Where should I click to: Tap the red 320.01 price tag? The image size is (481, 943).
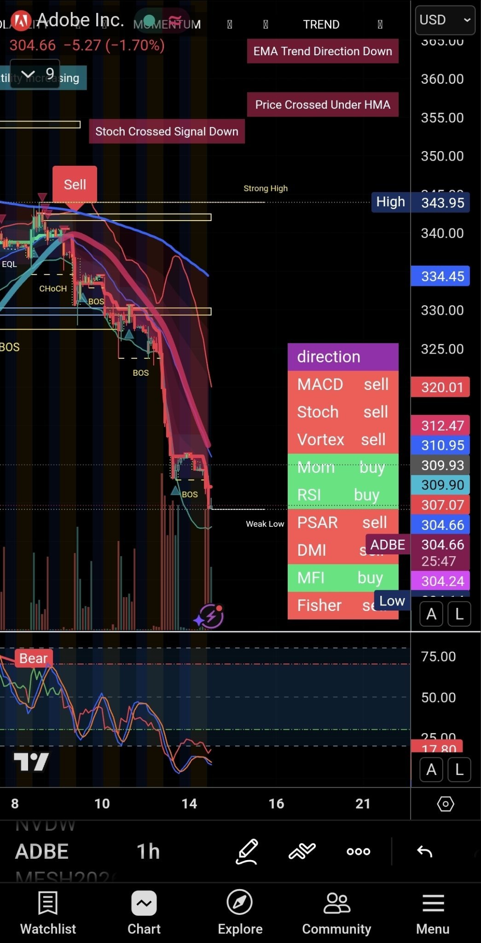pos(440,387)
